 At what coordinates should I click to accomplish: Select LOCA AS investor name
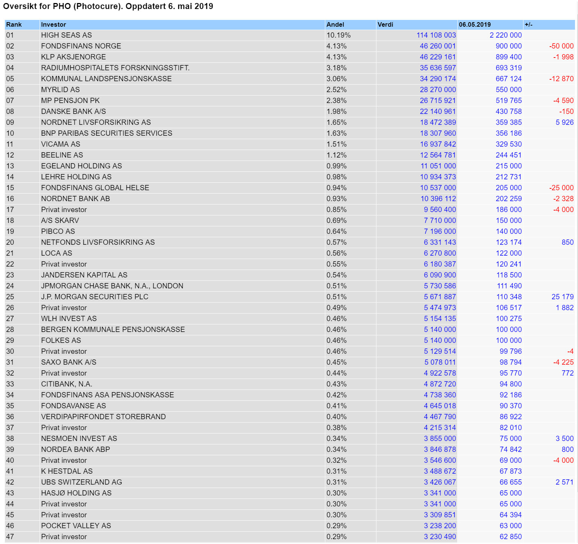[56, 253]
